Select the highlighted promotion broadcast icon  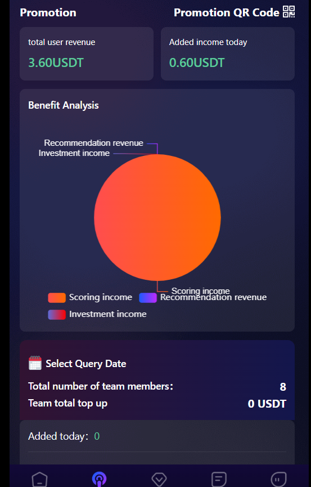click(100, 479)
